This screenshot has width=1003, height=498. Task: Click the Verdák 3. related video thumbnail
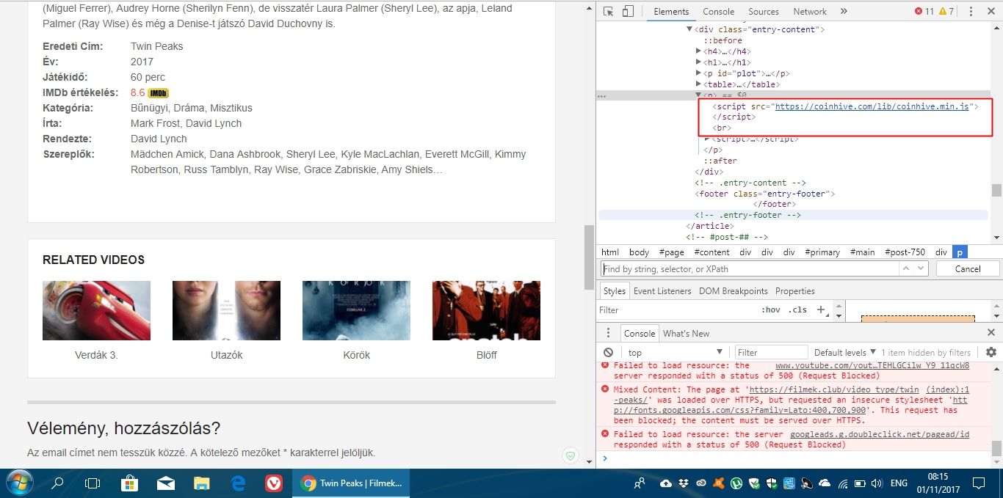96,310
